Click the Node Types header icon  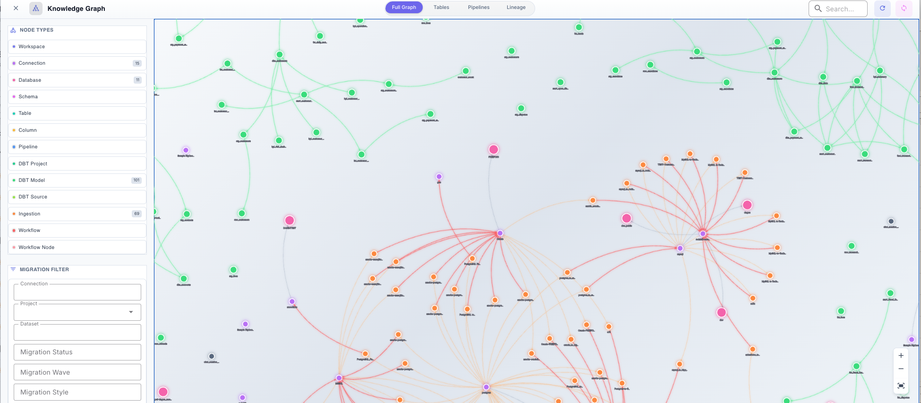[13, 30]
